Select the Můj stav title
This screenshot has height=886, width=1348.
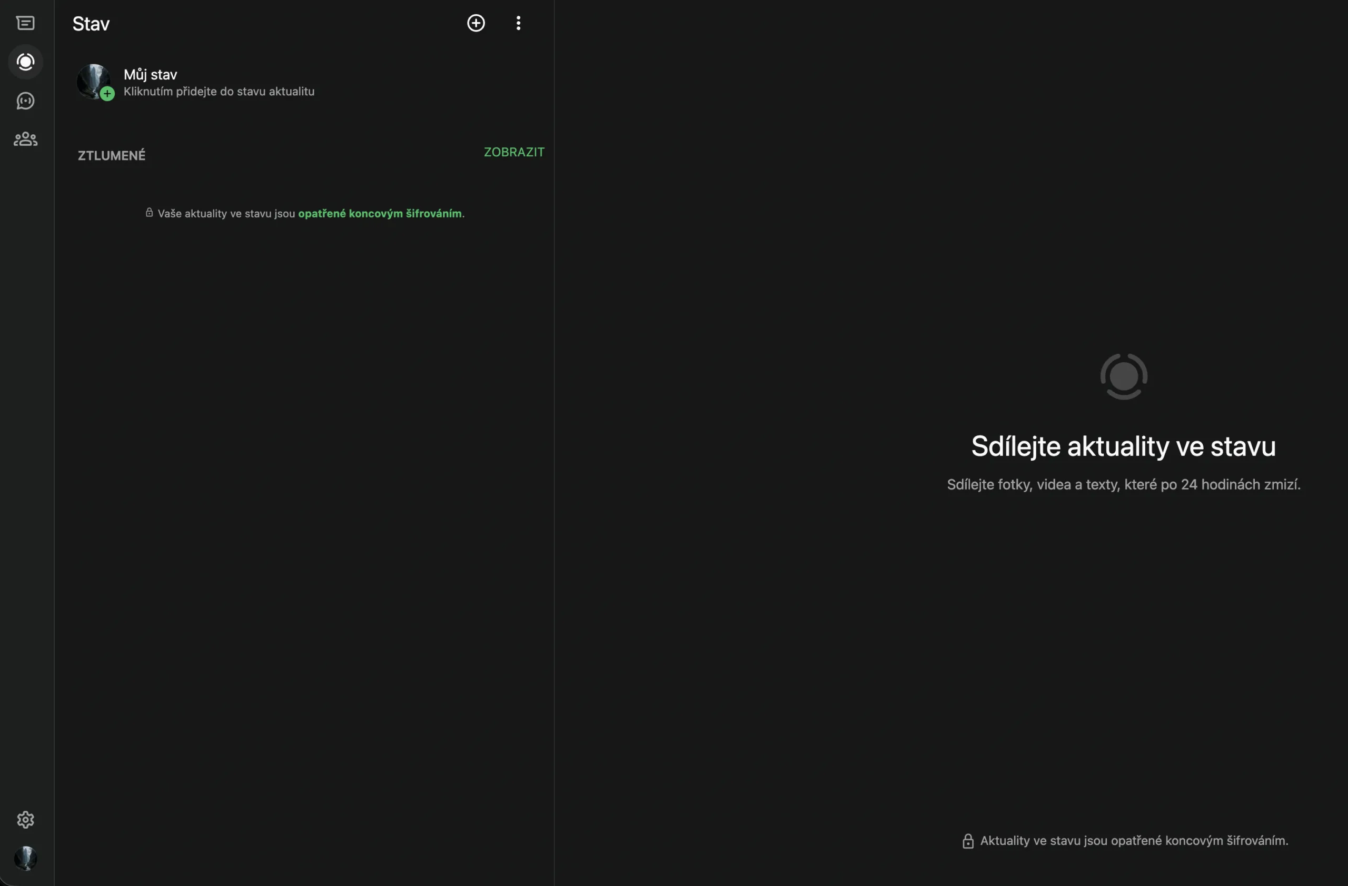[x=150, y=75]
